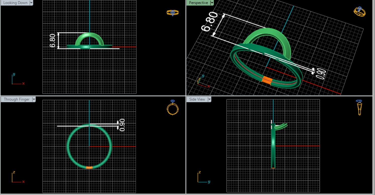Click the XYZ axis indicator in Perspective viewport

point(203,81)
